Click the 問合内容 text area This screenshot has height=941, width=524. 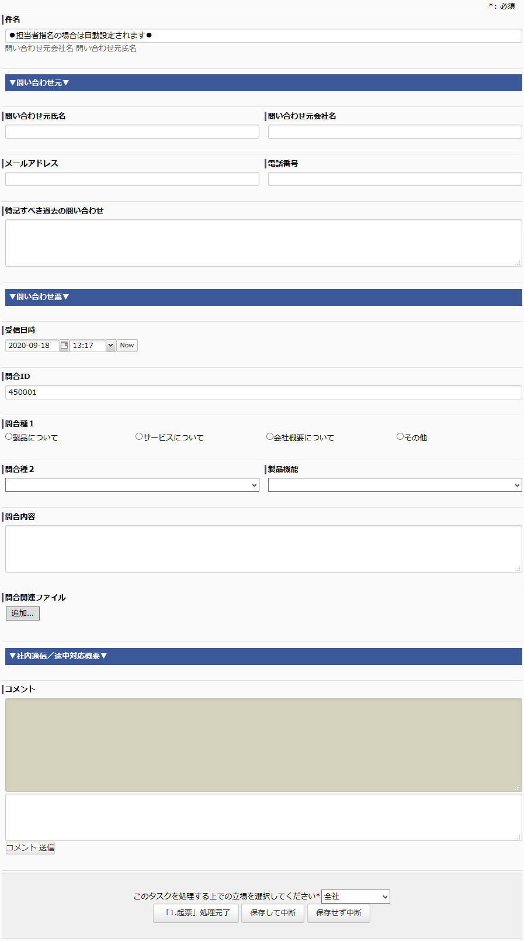pyautogui.click(x=263, y=549)
